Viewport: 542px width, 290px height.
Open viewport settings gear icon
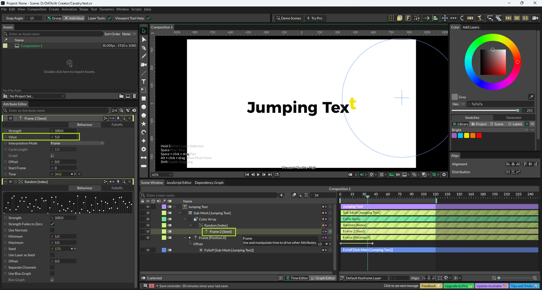point(444,175)
